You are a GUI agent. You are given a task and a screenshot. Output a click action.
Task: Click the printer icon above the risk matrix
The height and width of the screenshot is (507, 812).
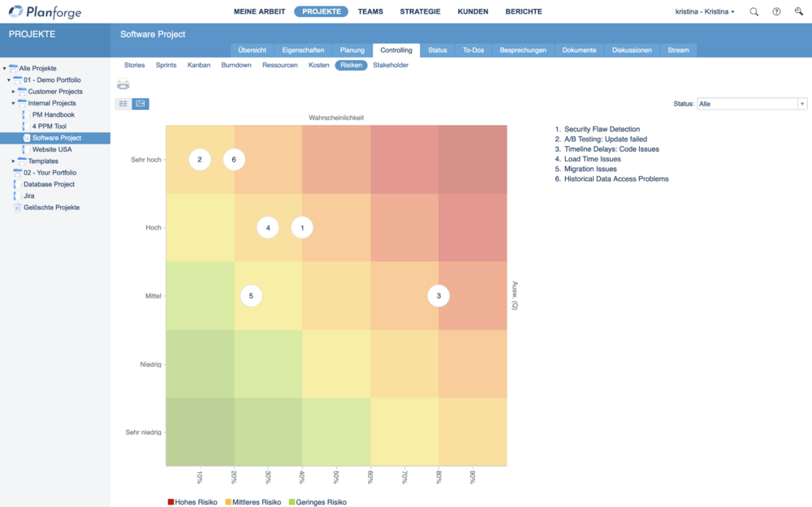tap(123, 84)
